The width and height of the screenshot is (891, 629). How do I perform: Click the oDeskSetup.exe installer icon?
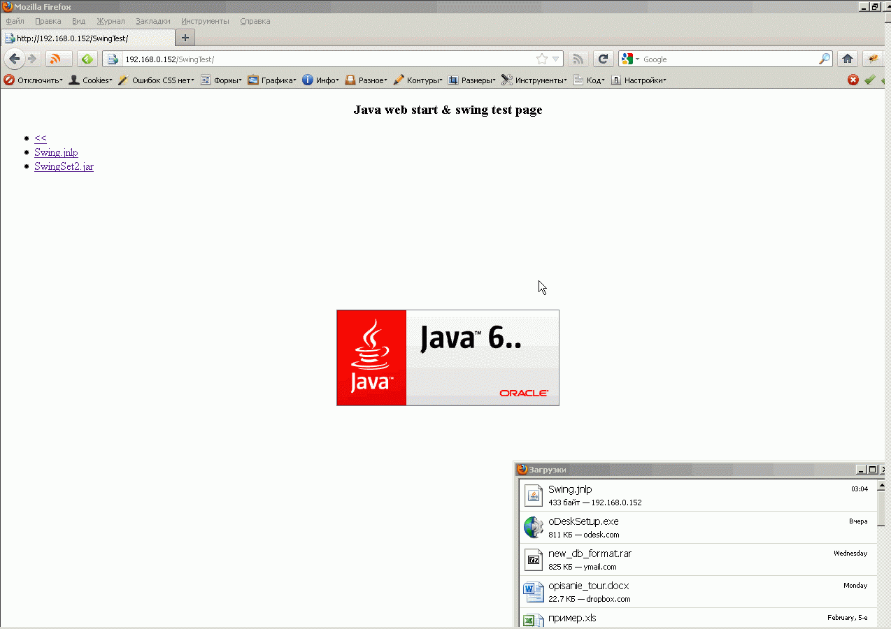click(x=534, y=527)
